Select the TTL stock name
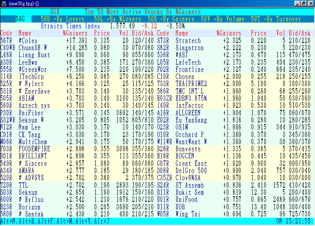The image size is (315, 226). point(23,185)
